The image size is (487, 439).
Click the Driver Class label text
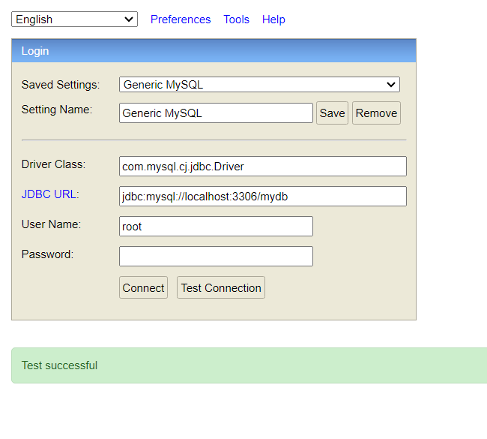[53, 164]
